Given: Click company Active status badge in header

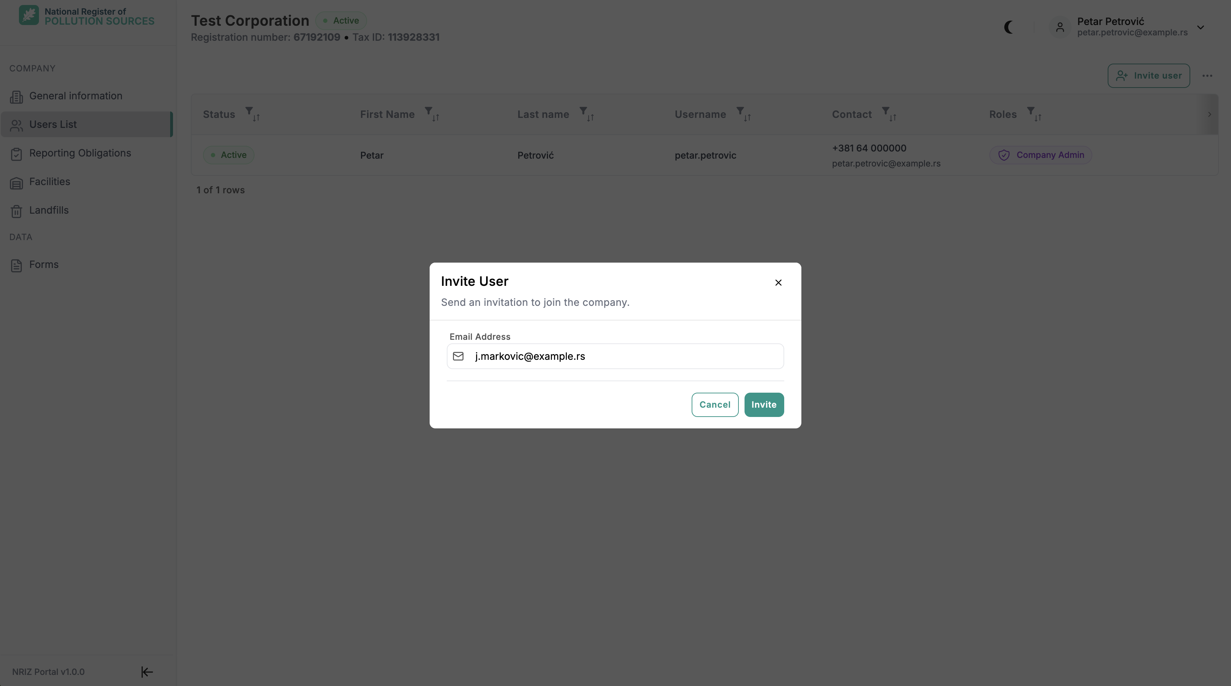Looking at the screenshot, I should click(x=341, y=20).
